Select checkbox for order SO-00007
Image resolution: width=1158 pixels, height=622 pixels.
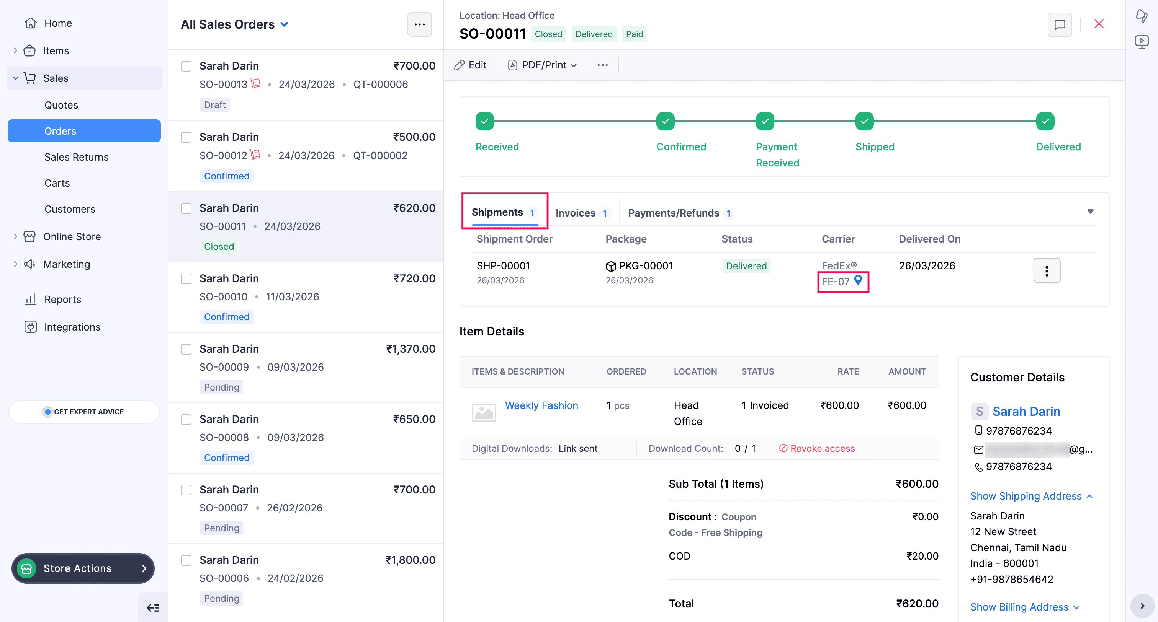point(186,490)
